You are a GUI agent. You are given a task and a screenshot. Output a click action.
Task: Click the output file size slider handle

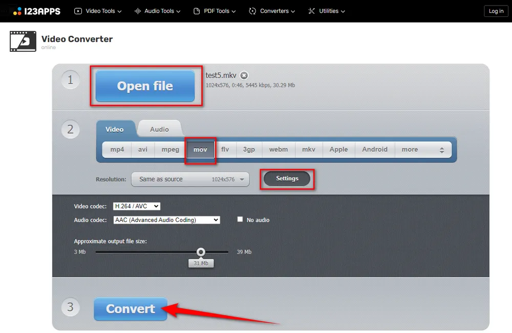201,252
